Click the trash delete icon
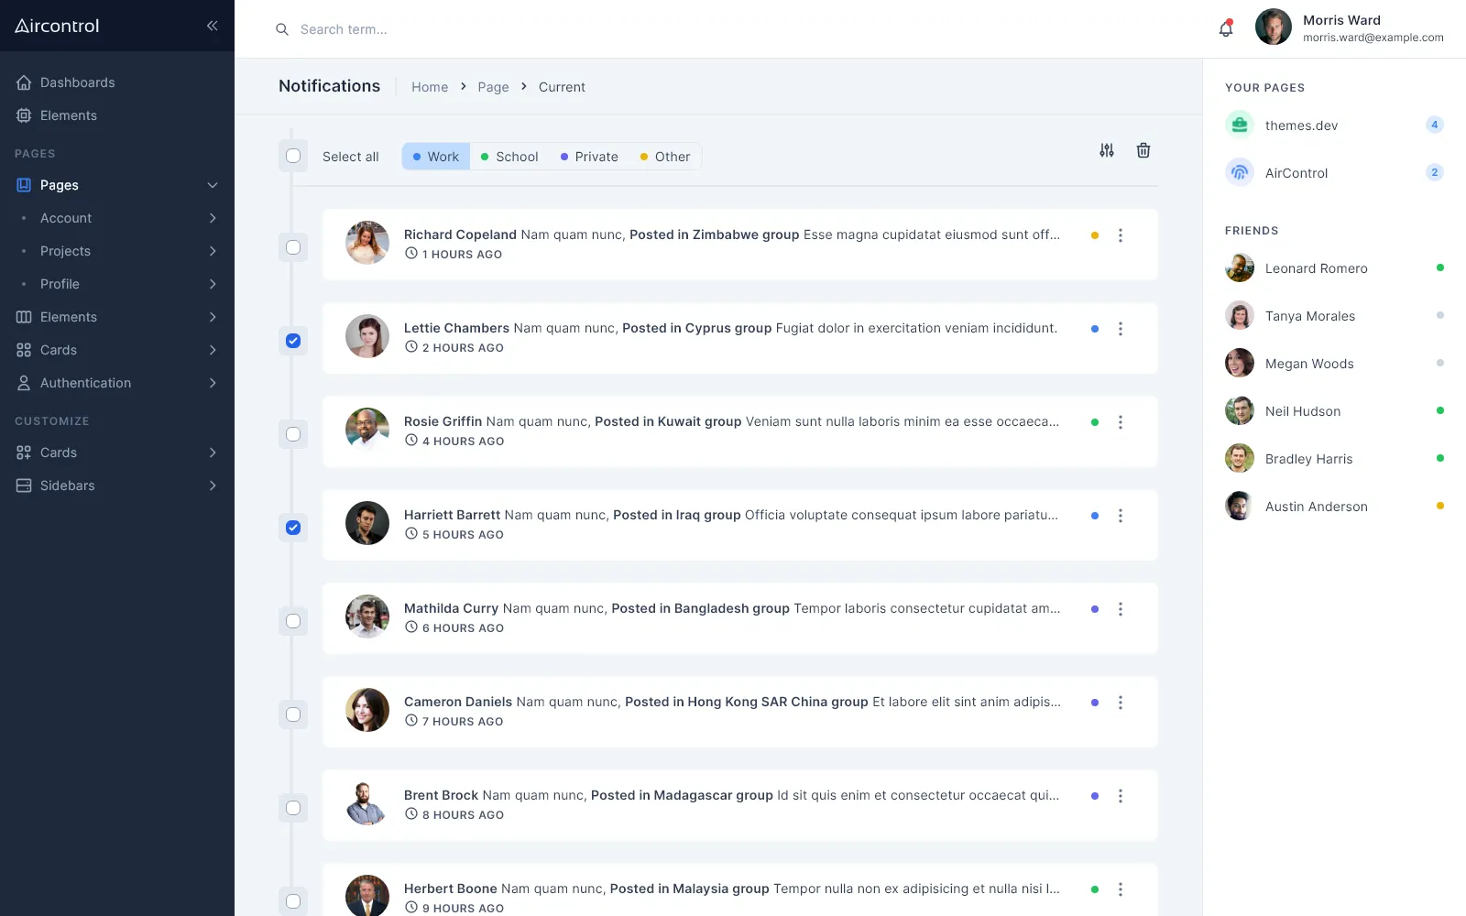The height and width of the screenshot is (916, 1466). point(1143,150)
